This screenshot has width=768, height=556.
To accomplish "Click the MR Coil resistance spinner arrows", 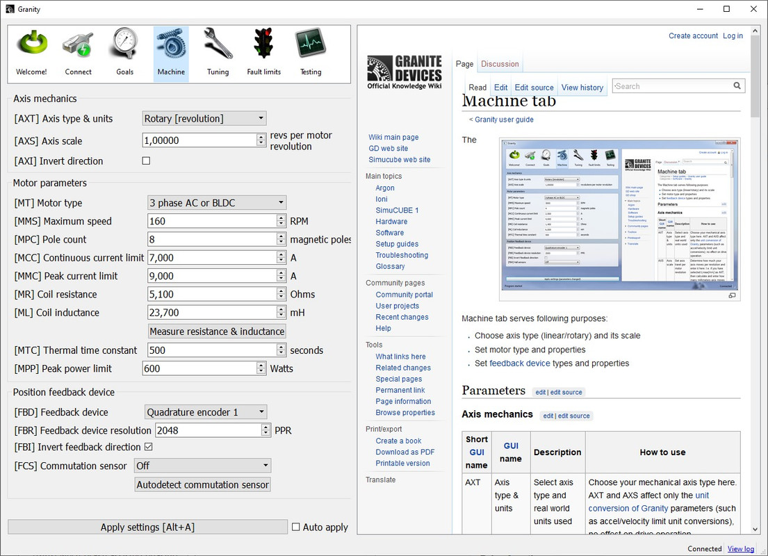I will pos(281,294).
